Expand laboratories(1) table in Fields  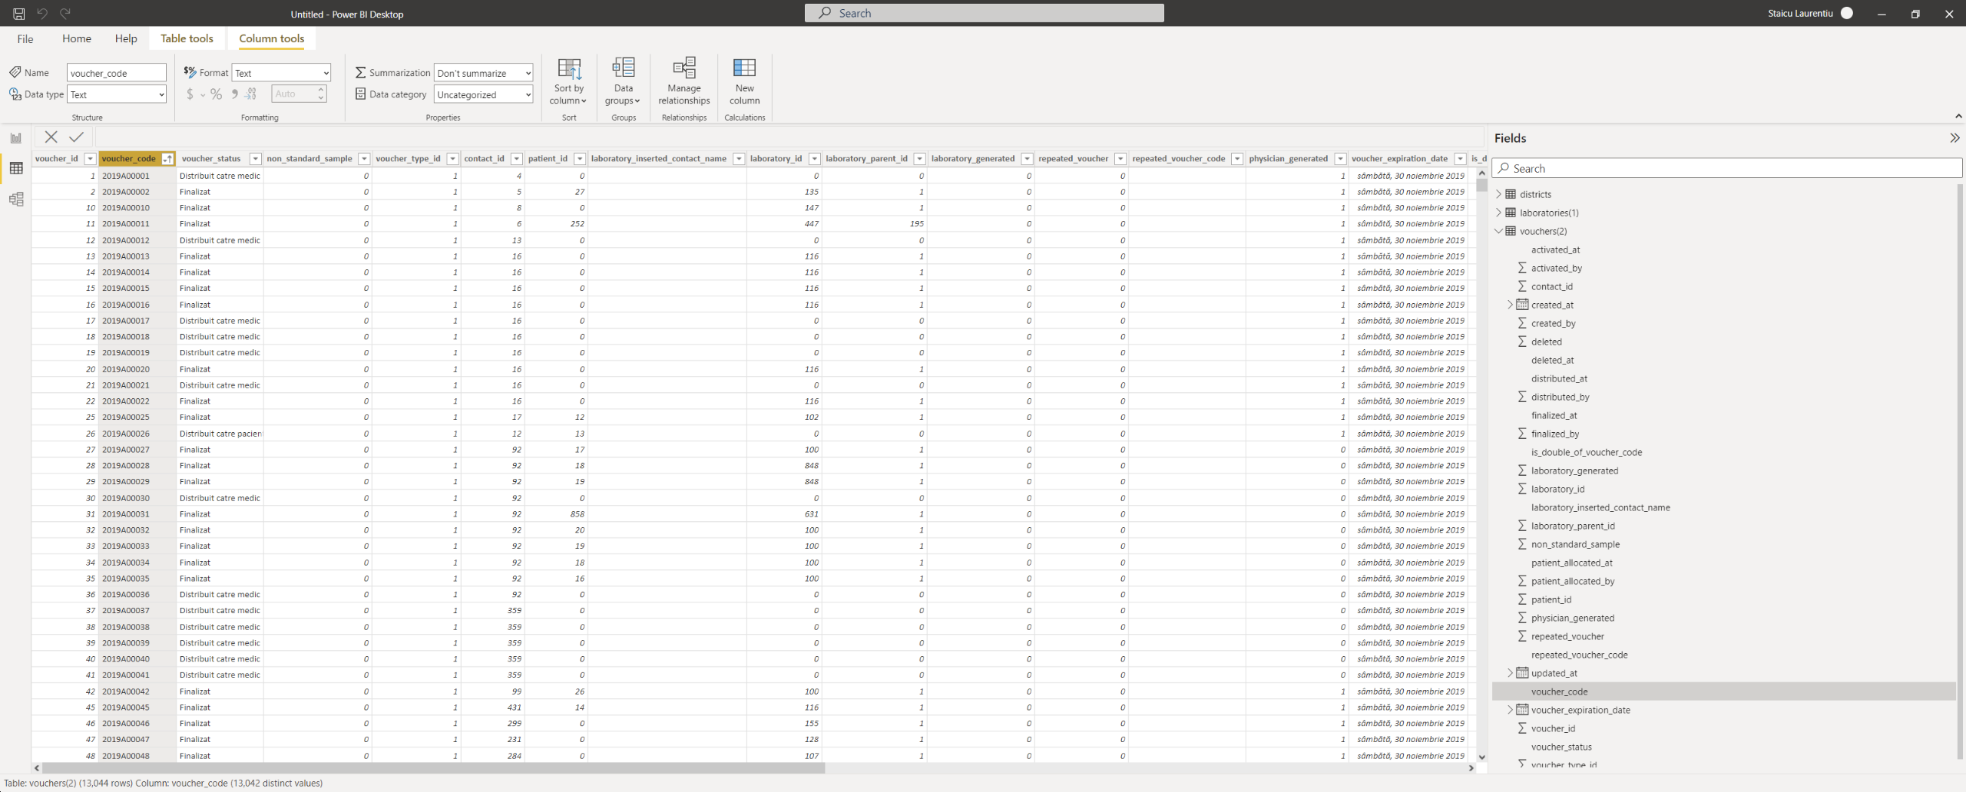[1498, 213]
